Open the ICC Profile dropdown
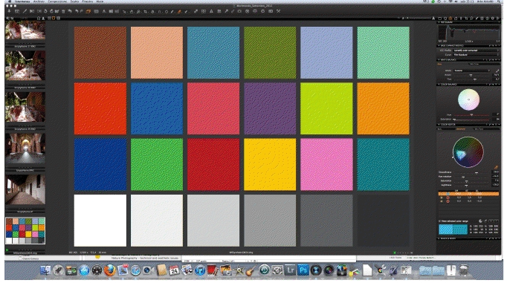 (x=476, y=51)
